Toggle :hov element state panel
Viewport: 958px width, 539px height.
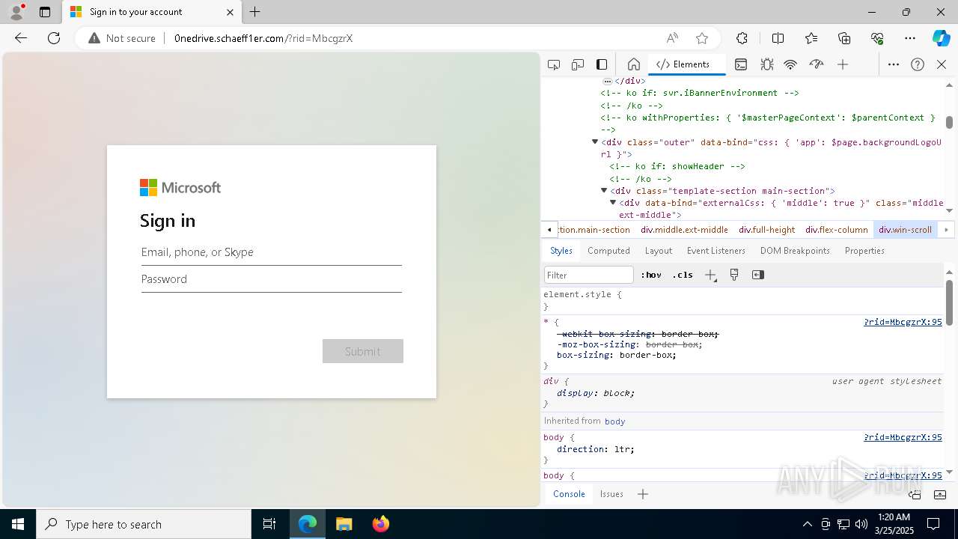click(x=651, y=275)
